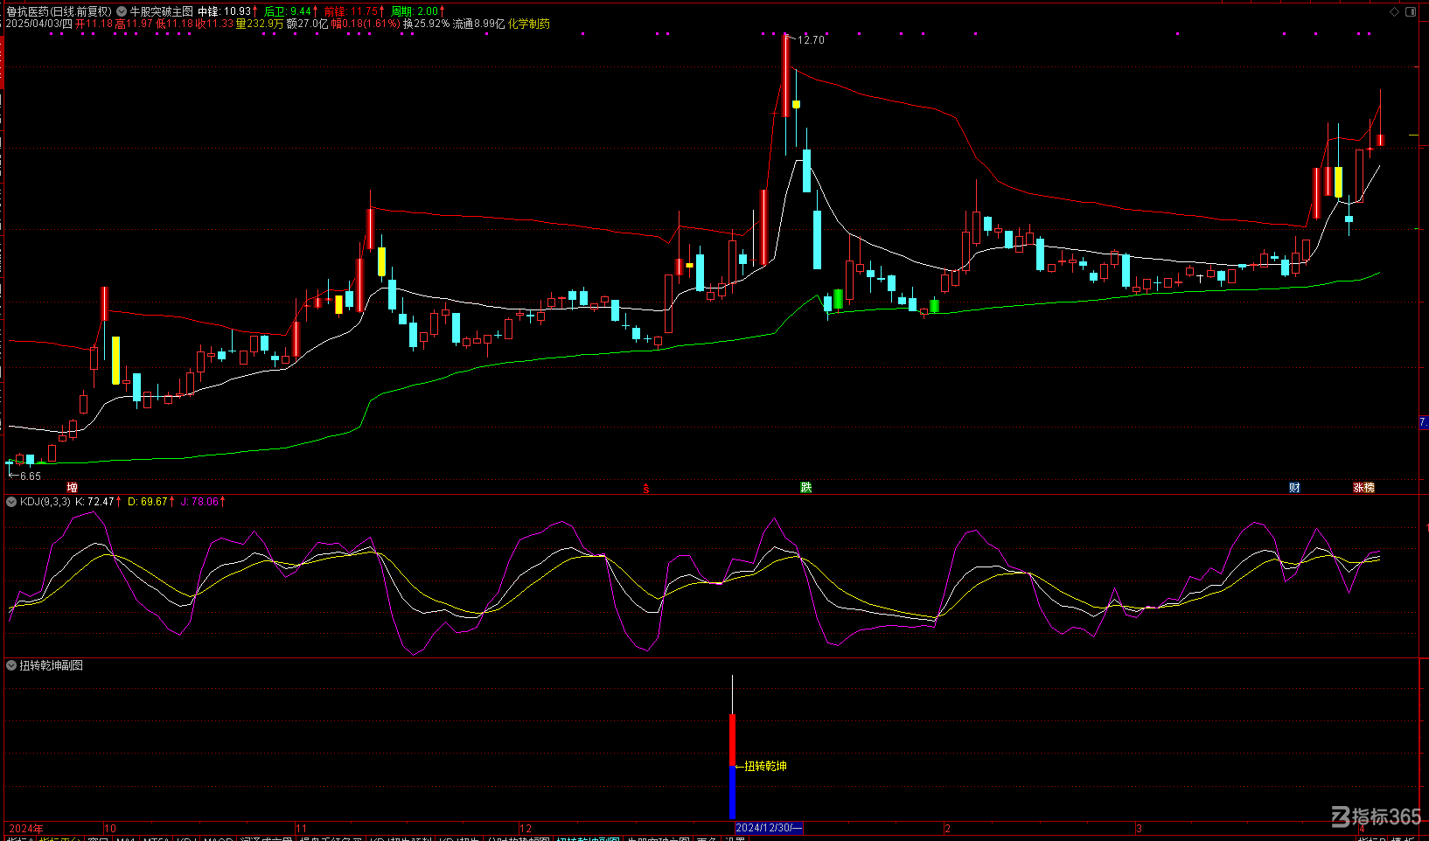Open the main chart indicator dropdown arrow
Image resolution: width=1429 pixels, height=841 pixels.
122,11
